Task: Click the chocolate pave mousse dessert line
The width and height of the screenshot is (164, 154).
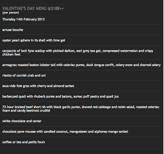Action: coord(65,131)
